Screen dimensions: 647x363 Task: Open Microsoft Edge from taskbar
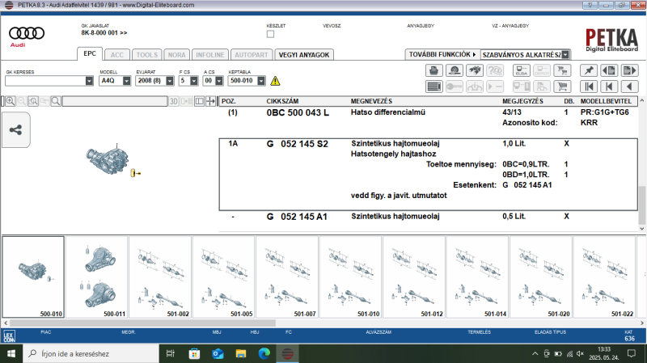pyautogui.click(x=264, y=353)
